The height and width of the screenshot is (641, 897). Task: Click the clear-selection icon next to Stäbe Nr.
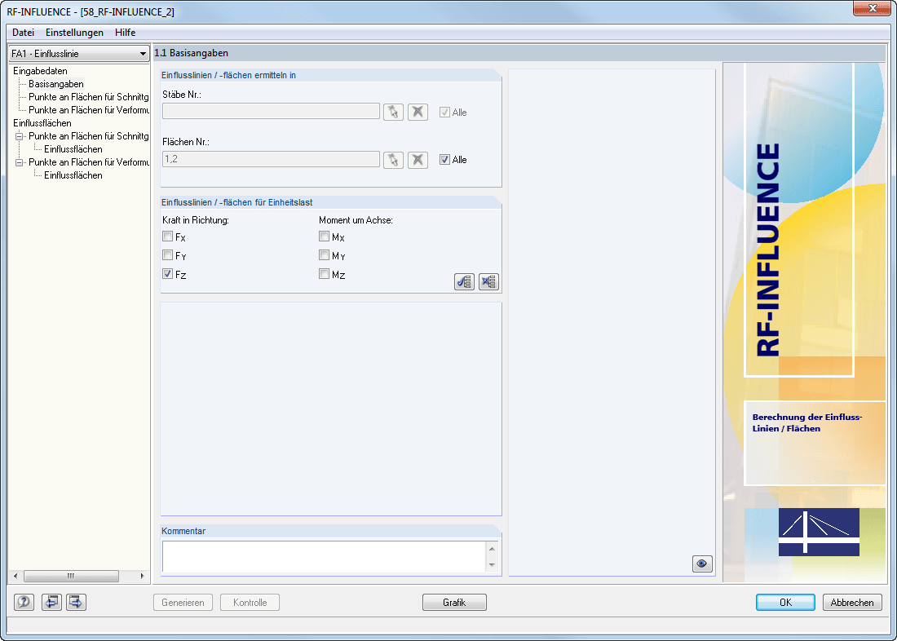[x=418, y=113]
